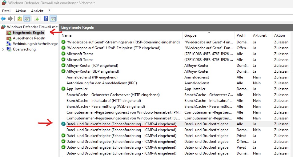The height and width of the screenshot is (157, 293).
Task: Open the Aktion menu
Action: point(21,11)
